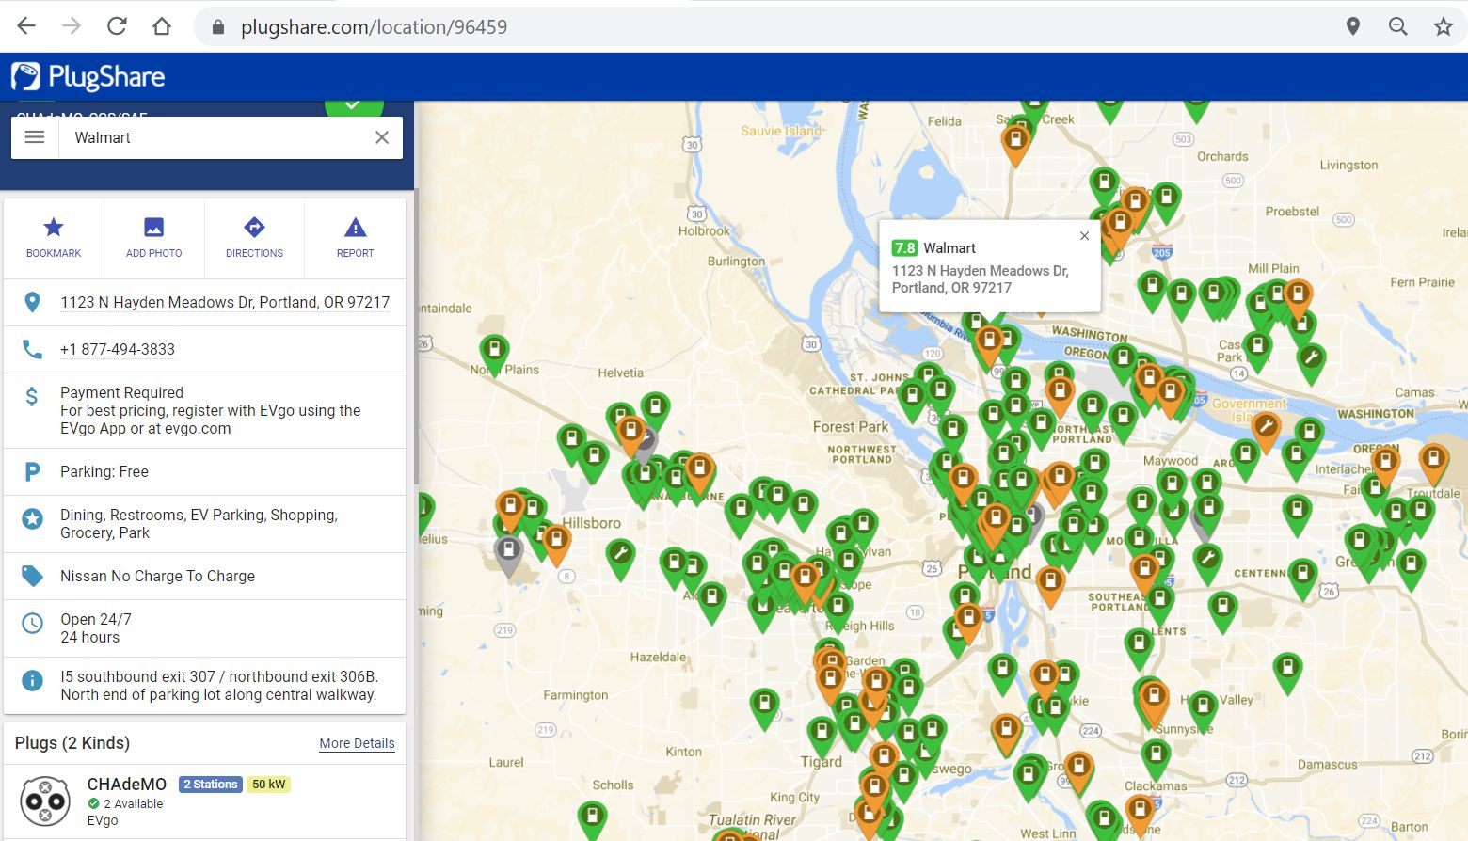Click the amenities star icon
Screen dimensions: 1468x841
tap(32, 518)
